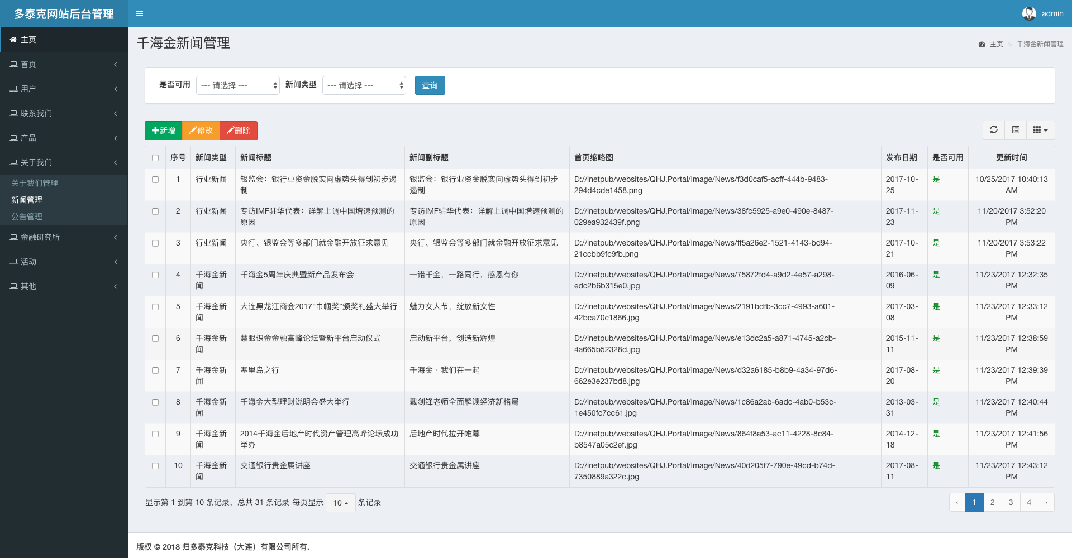Image resolution: width=1072 pixels, height=558 pixels.
Task: Open the page size 10 dropdown
Action: tap(340, 503)
